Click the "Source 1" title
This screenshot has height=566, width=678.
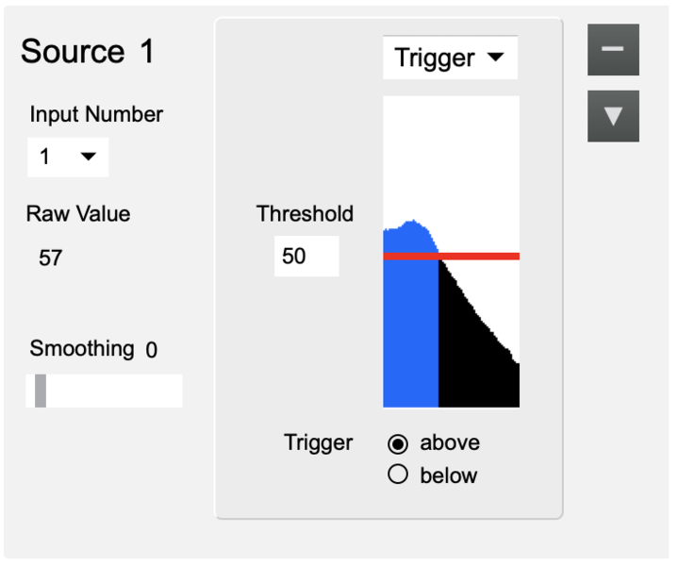click(x=88, y=52)
